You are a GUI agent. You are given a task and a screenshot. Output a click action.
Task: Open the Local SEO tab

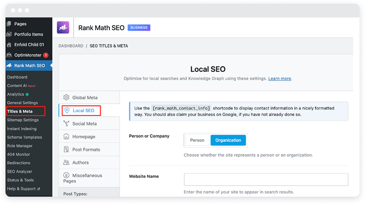[89, 110]
